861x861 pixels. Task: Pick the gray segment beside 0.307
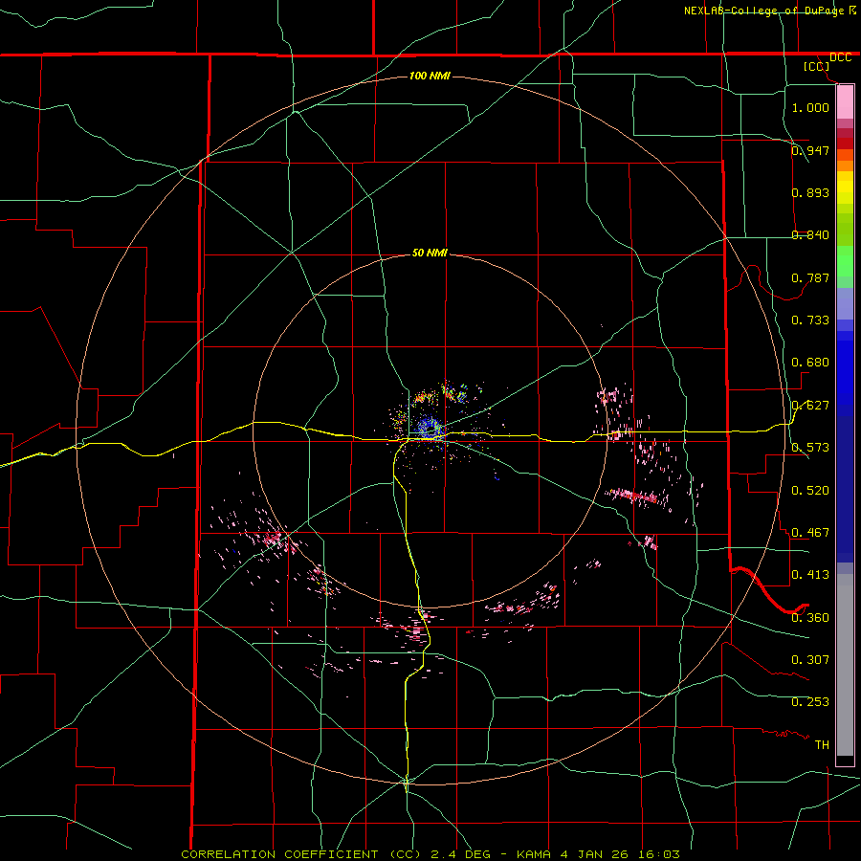point(845,665)
